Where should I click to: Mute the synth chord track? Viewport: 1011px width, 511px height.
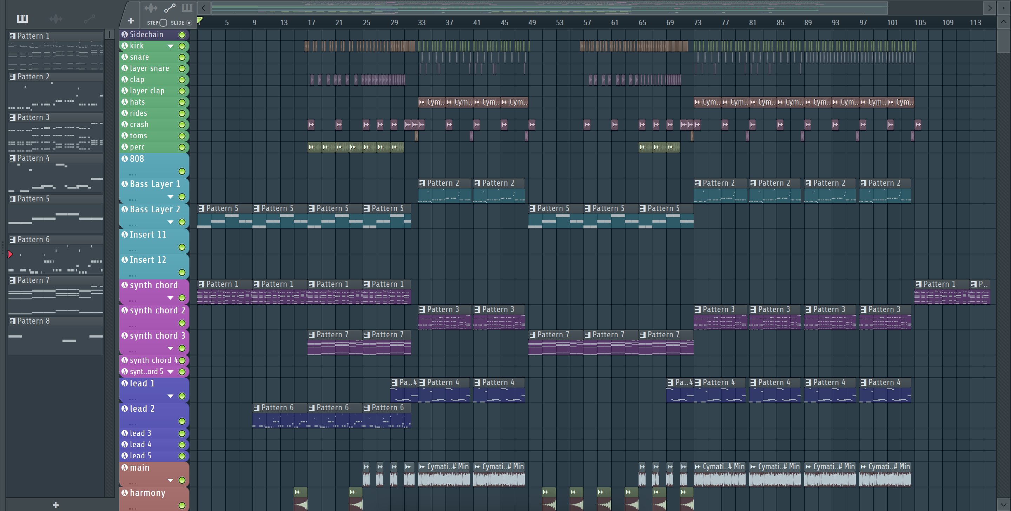tap(182, 298)
